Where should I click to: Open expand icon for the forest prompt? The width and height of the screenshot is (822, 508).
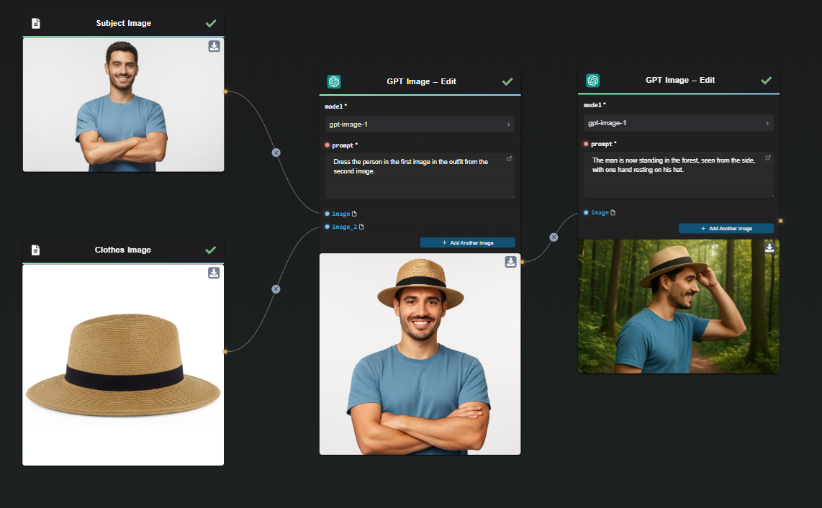coord(767,158)
